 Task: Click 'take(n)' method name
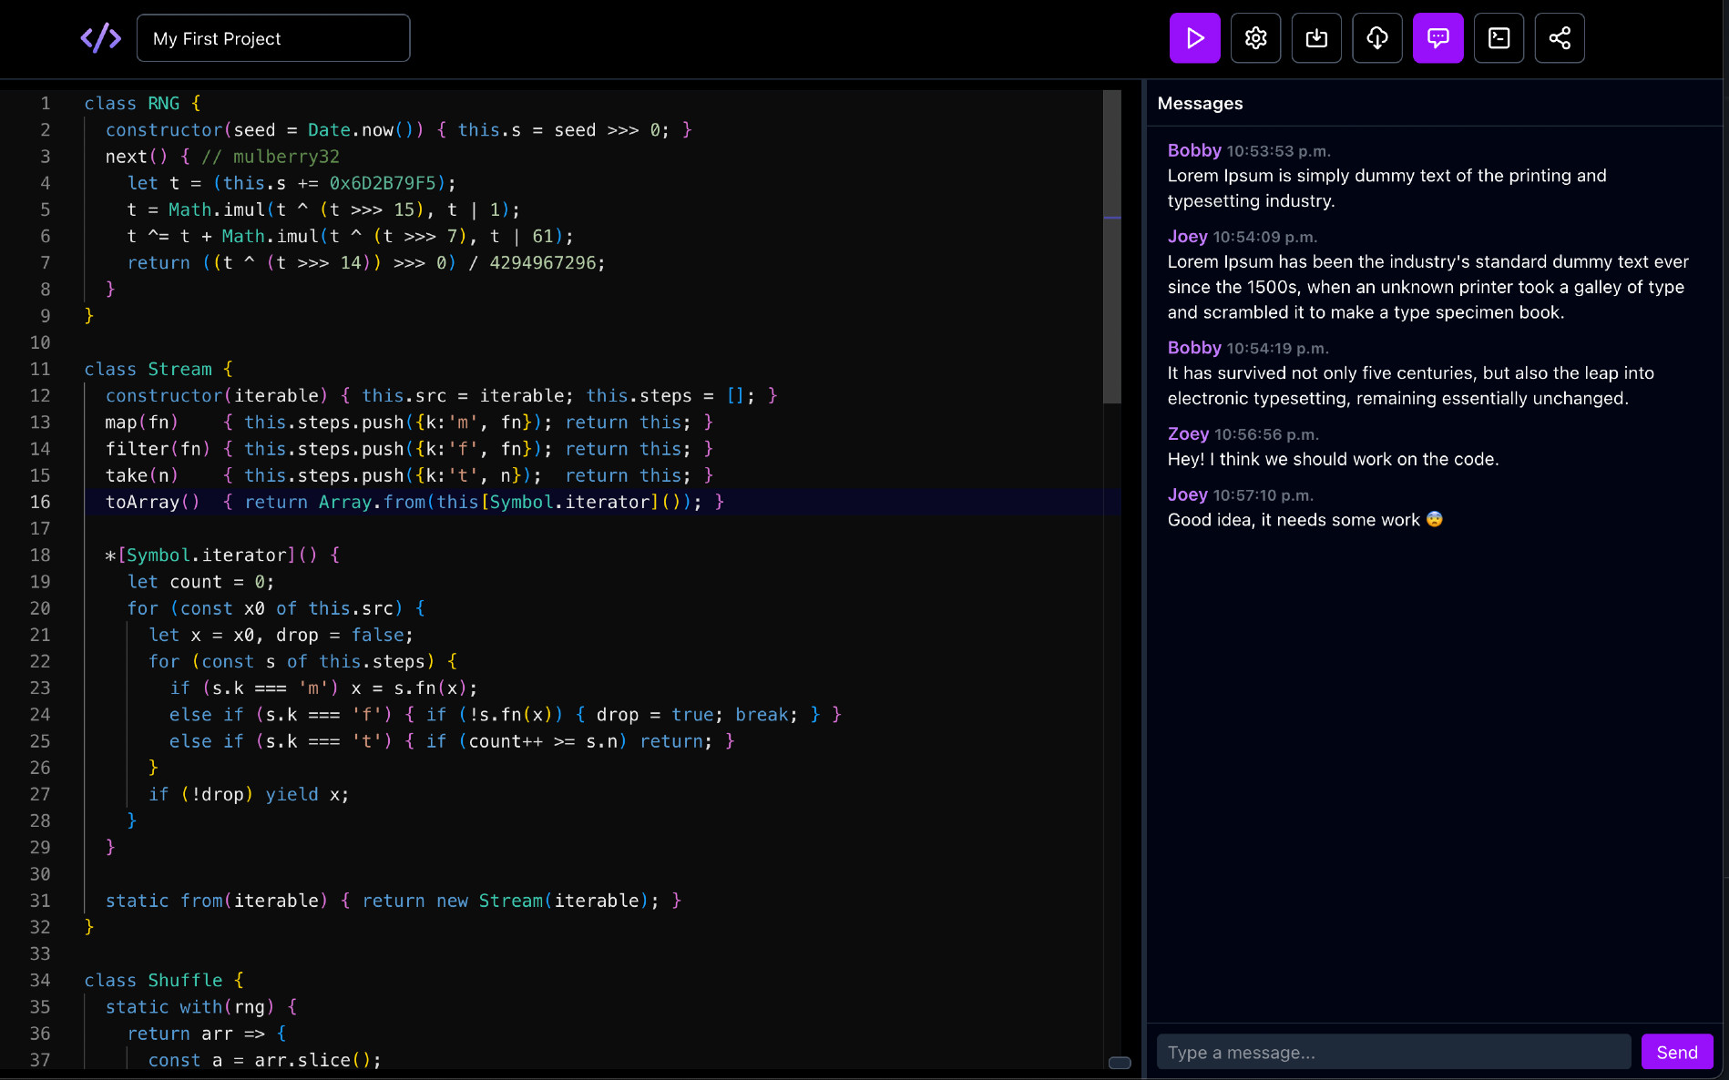pos(141,475)
